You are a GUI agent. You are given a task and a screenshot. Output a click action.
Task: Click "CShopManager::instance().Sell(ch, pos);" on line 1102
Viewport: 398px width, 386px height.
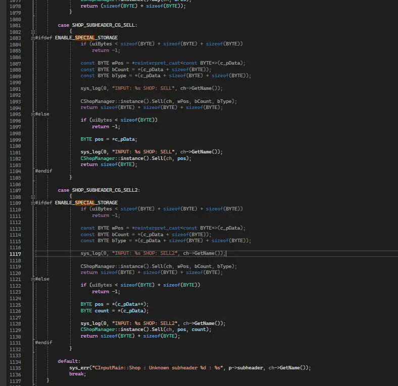point(136,158)
